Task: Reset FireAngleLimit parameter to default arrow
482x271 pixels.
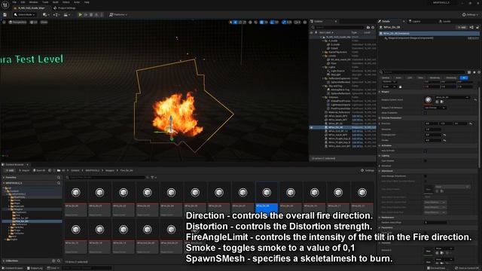Action: [444, 135]
